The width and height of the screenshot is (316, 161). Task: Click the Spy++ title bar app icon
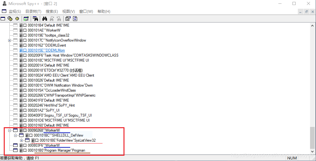[4, 4]
